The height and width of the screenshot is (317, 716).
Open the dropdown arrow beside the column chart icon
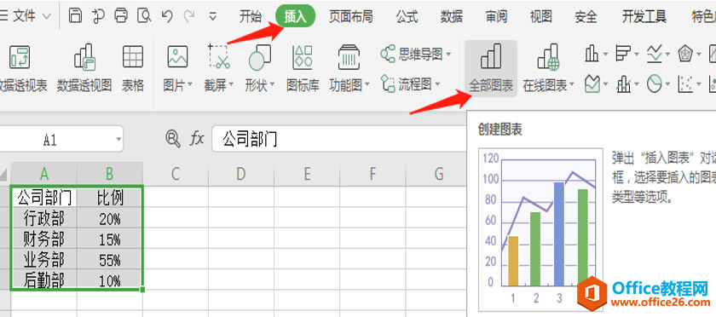[605, 55]
